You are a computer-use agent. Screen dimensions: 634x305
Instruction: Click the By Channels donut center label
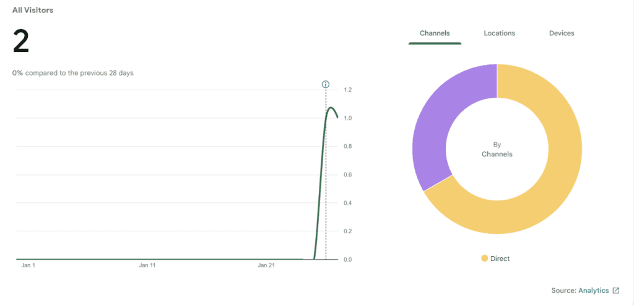pos(497,149)
